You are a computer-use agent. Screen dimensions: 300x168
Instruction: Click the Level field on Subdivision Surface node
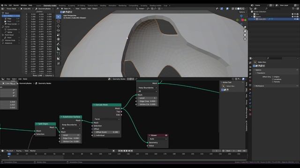[x=71, y=135]
